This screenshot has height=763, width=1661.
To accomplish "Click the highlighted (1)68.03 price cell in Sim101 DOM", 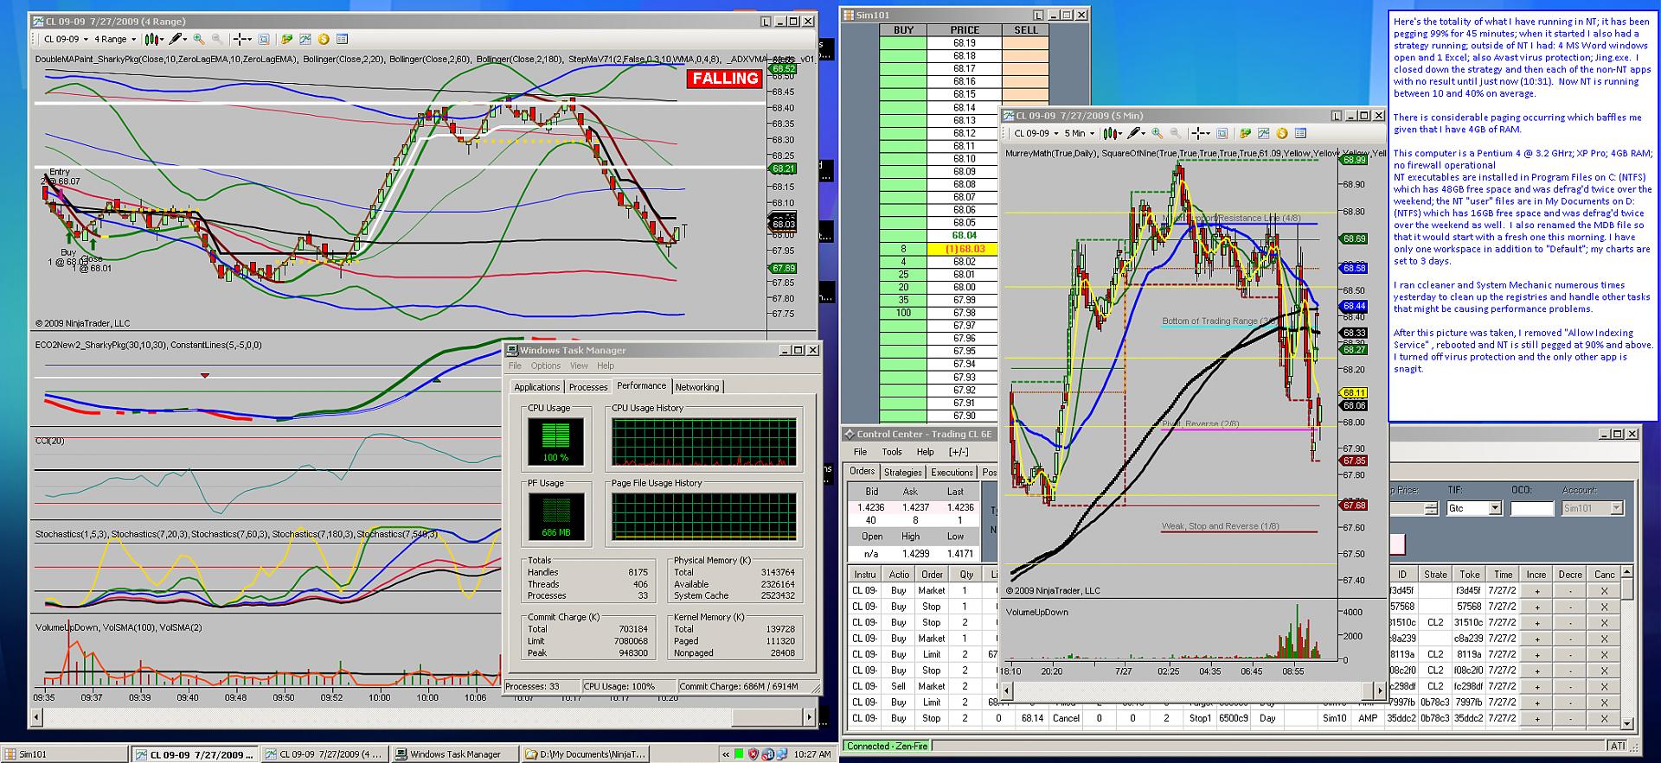I will click(965, 249).
